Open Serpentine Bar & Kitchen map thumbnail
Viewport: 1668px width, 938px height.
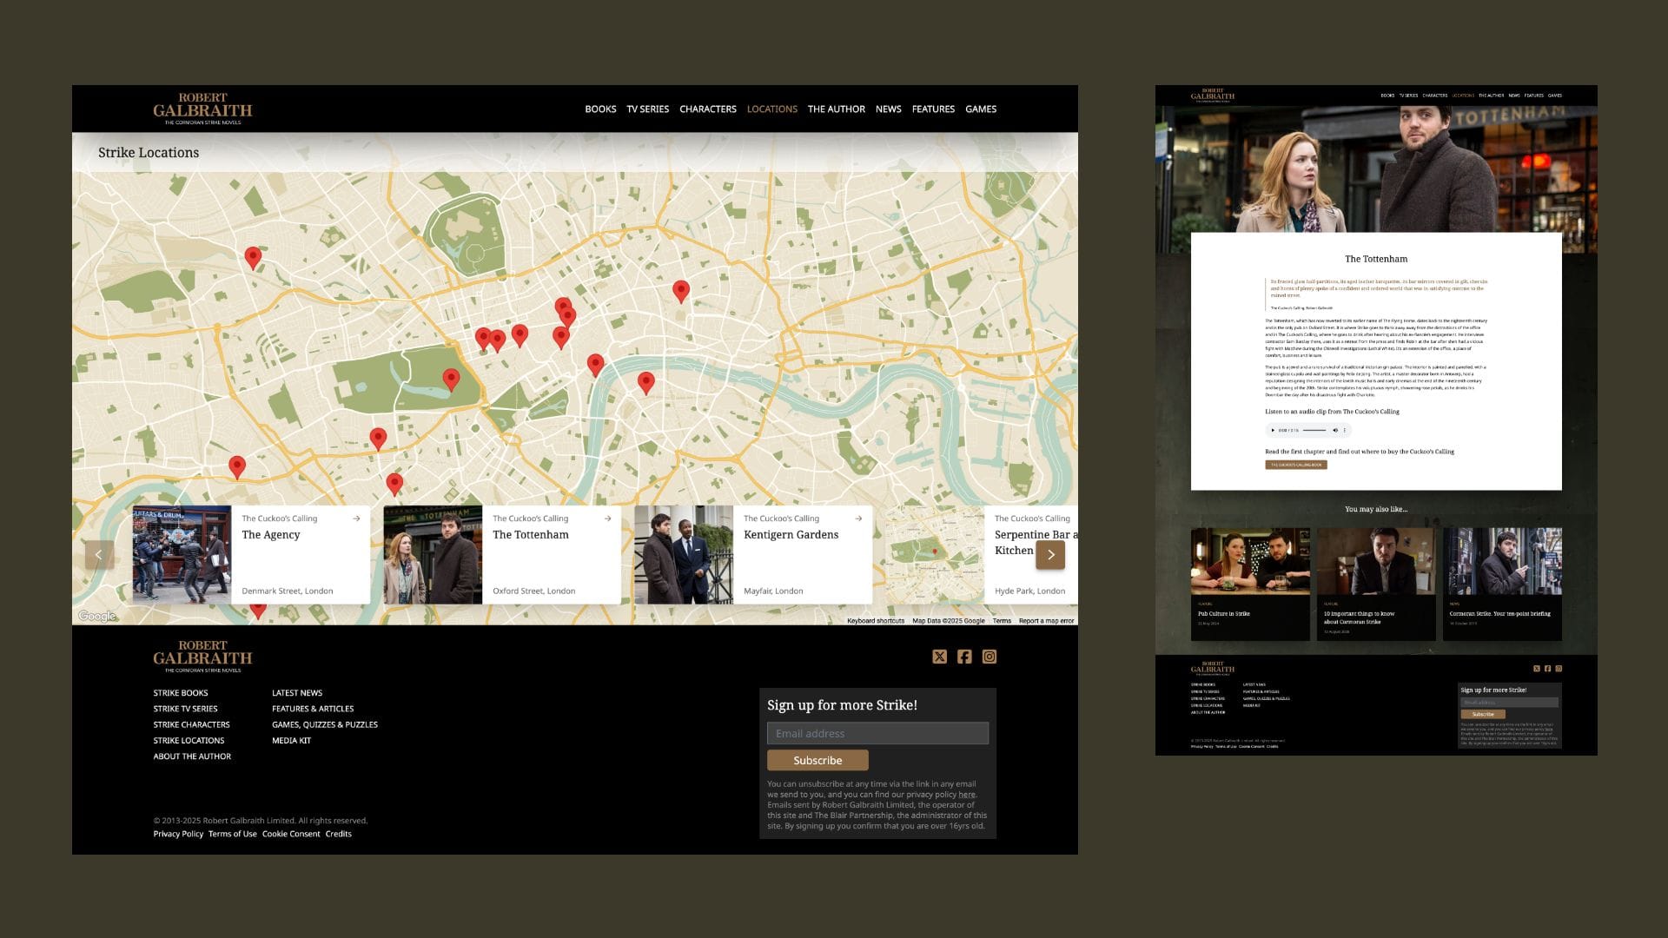click(x=935, y=555)
